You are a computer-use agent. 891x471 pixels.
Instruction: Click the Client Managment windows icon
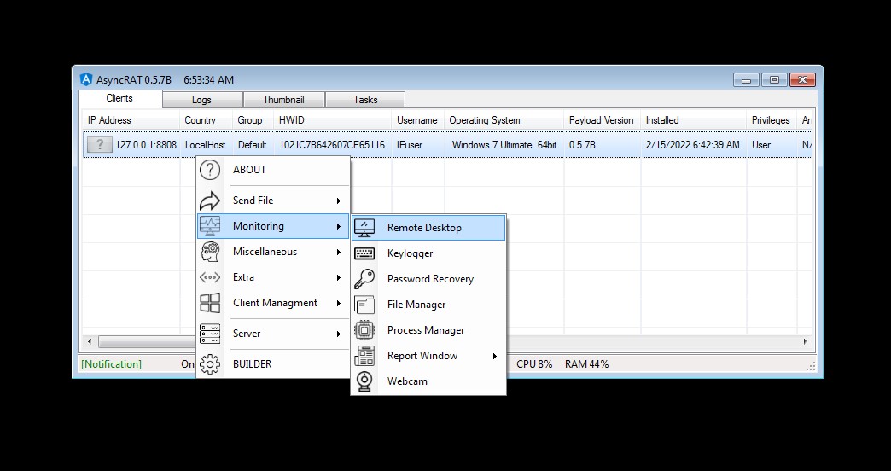pyautogui.click(x=210, y=303)
